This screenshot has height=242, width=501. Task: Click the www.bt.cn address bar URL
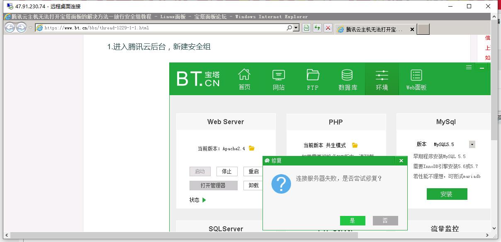pyautogui.click(x=97, y=28)
